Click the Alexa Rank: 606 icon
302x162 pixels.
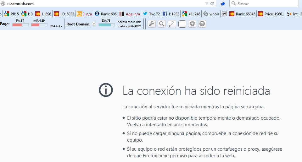coord(97,14)
